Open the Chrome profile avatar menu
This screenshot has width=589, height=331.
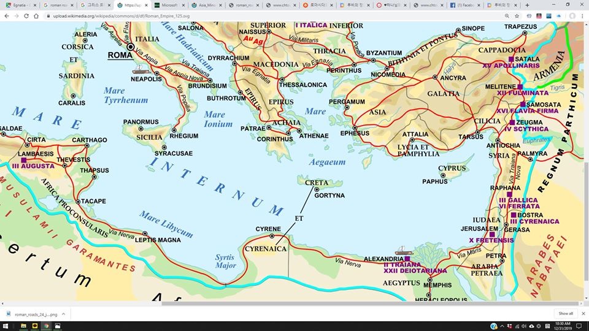pos(572,16)
